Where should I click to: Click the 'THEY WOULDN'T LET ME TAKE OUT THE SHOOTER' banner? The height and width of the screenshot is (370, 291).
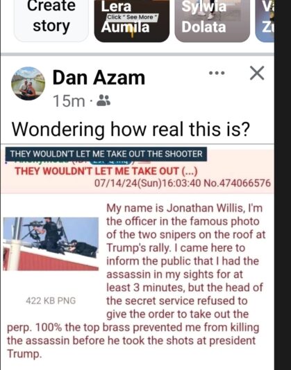point(106,154)
